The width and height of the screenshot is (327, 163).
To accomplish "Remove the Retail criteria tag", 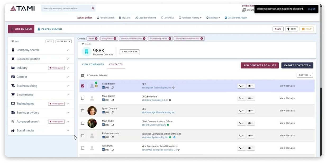I will (96, 38).
